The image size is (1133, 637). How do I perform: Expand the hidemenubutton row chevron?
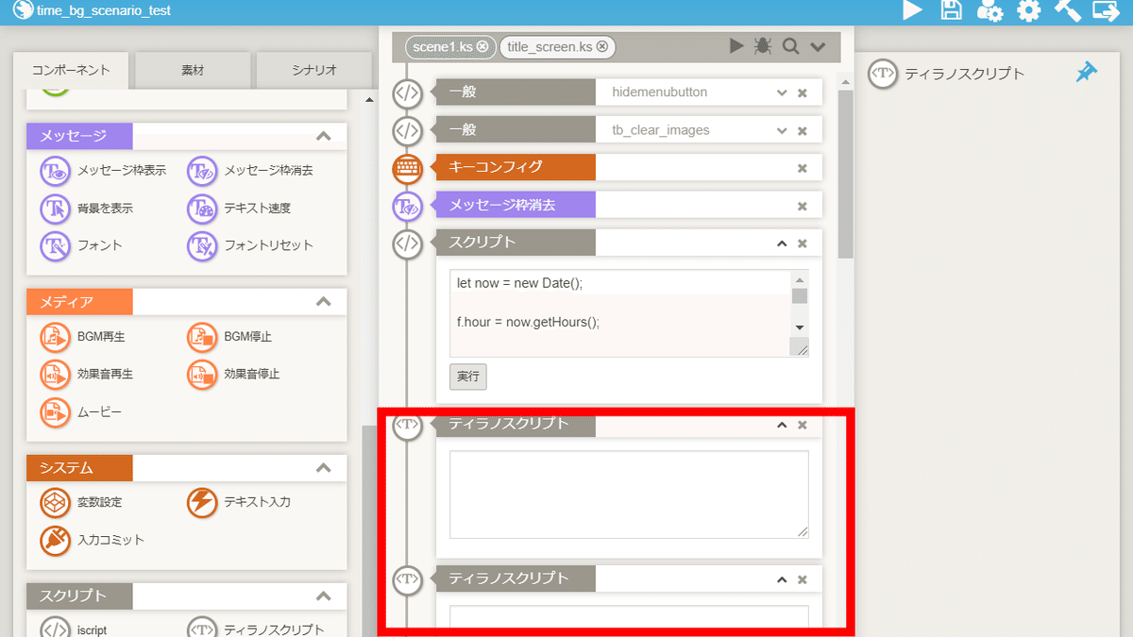pos(782,92)
